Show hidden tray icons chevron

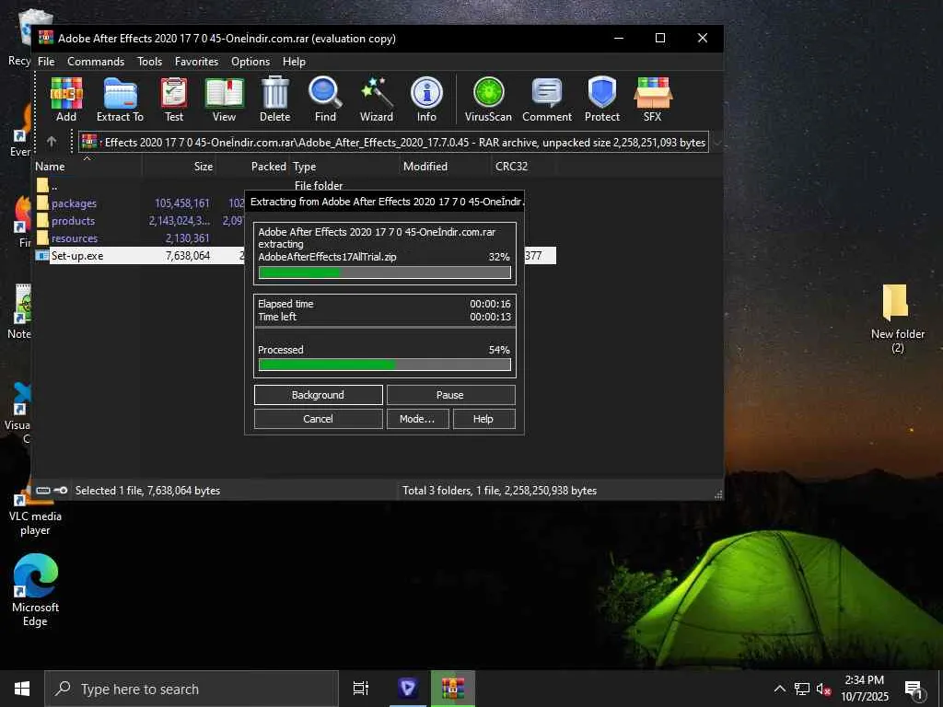(x=779, y=689)
